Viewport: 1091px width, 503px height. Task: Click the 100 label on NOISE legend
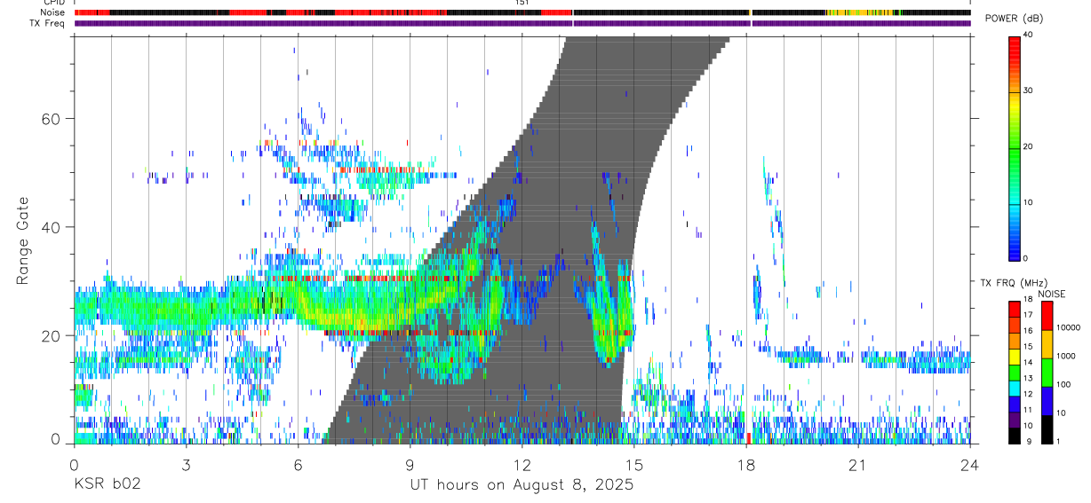pyautogui.click(x=1063, y=384)
